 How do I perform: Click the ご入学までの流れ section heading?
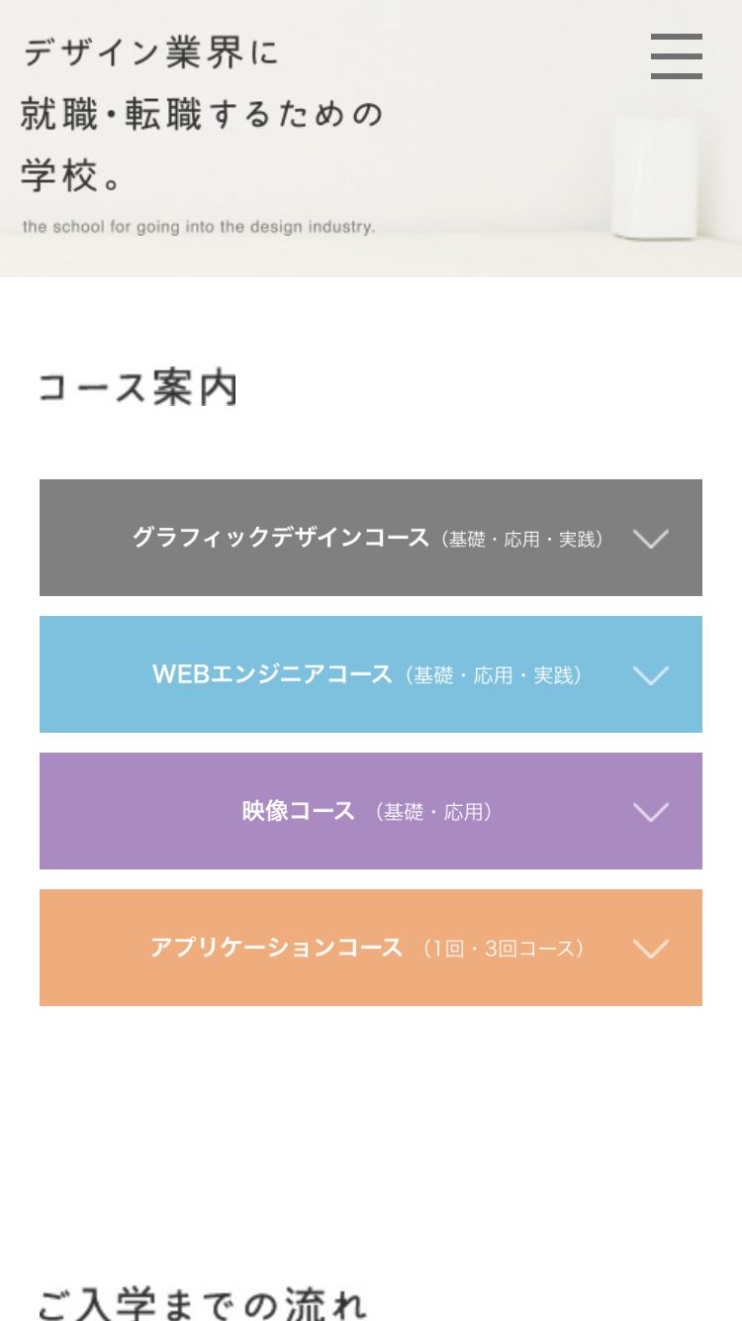coord(203,1303)
